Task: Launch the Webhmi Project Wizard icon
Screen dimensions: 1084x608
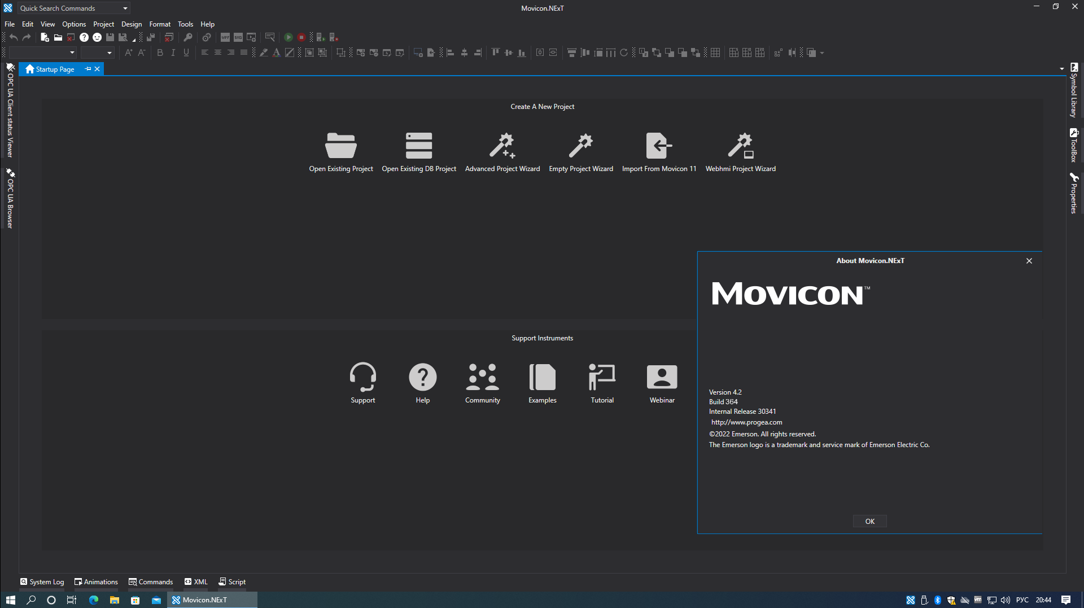Action: [741, 146]
